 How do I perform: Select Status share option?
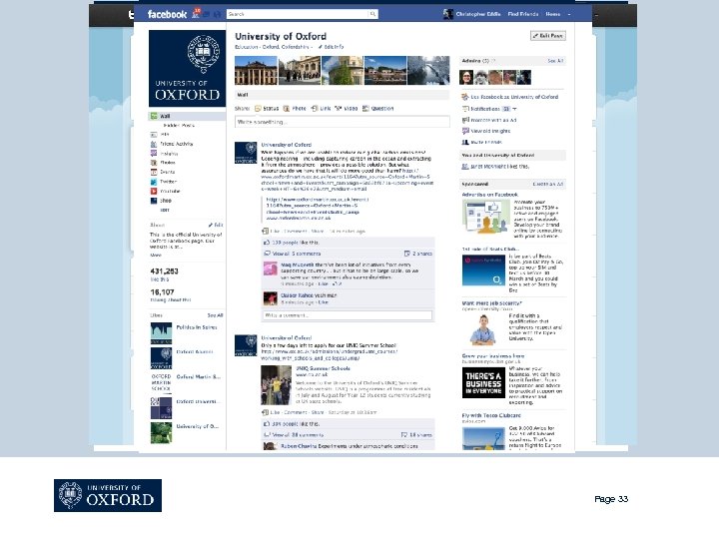(x=267, y=109)
